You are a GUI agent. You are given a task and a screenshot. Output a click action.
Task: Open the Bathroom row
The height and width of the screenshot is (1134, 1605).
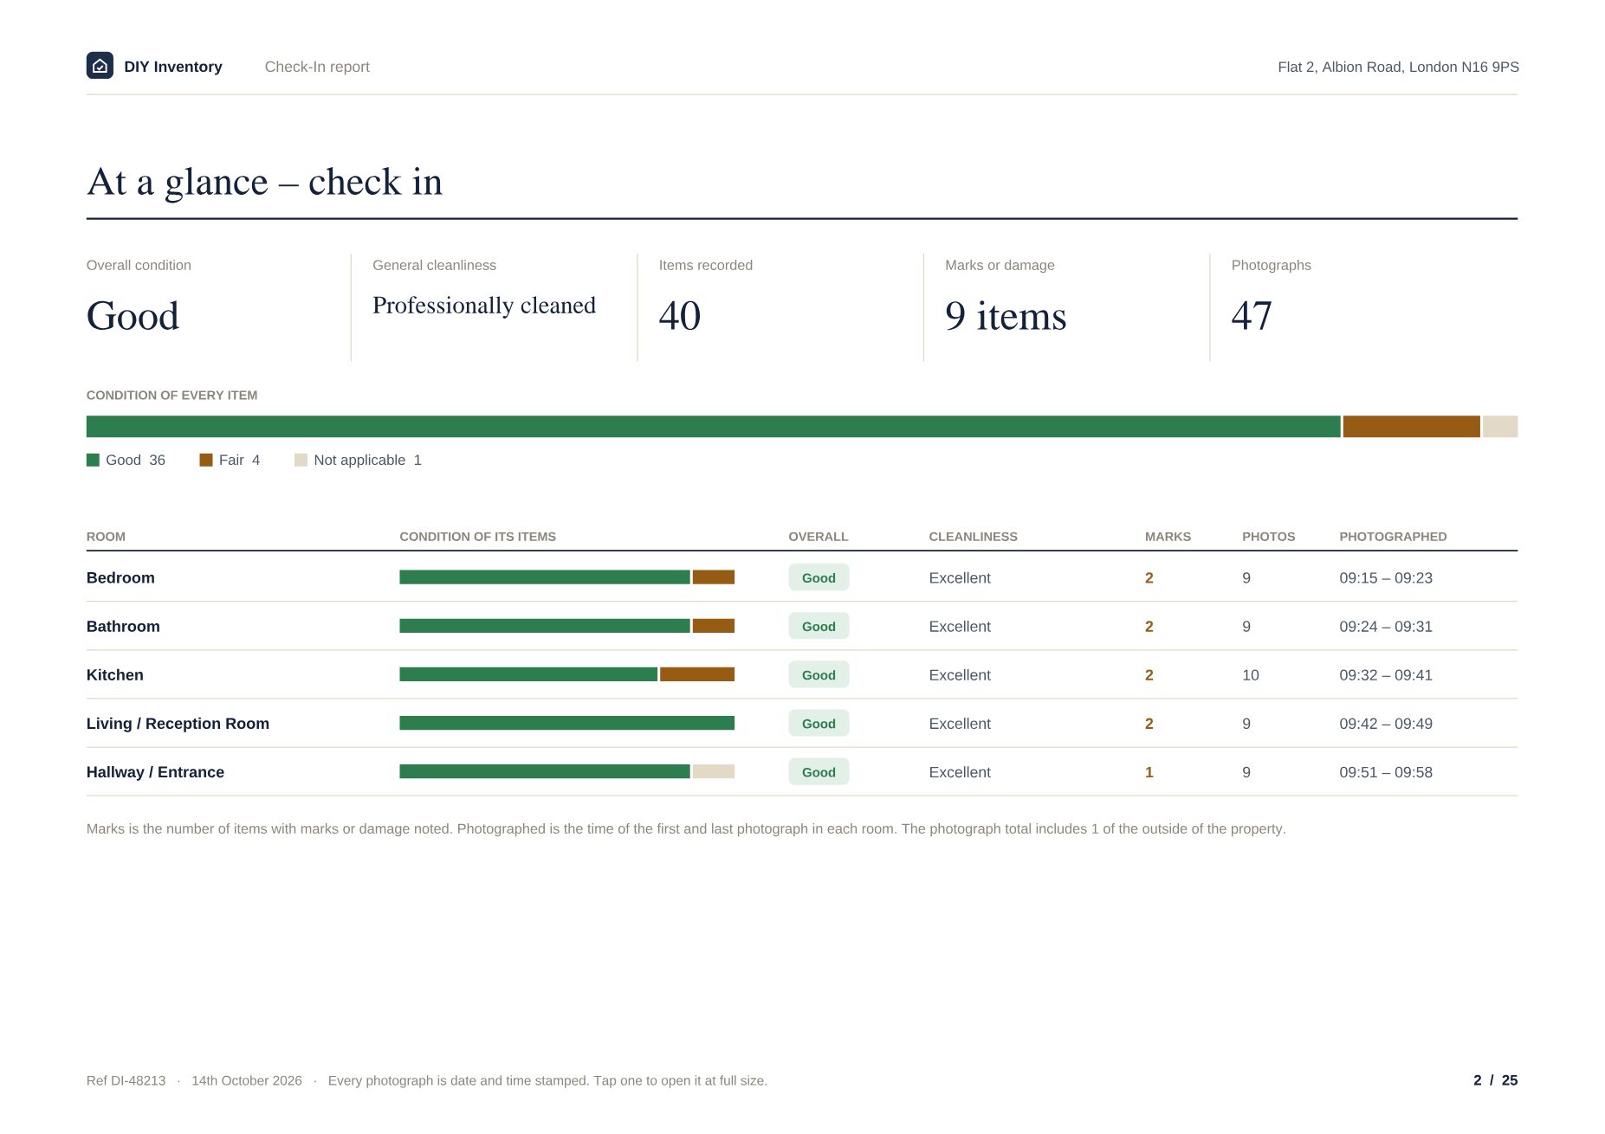point(802,626)
